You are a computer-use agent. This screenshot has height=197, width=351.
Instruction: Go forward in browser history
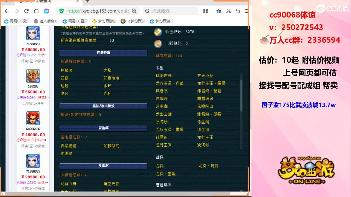(16, 11)
